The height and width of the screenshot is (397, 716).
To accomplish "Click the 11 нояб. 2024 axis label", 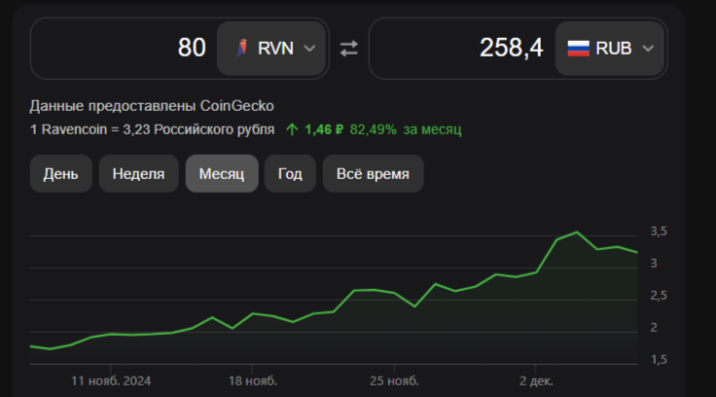I will click(x=111, y=381).
